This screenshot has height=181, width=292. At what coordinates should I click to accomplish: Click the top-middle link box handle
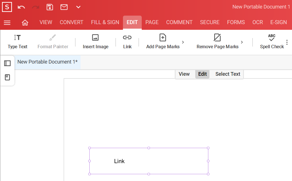tap(149, 148)
